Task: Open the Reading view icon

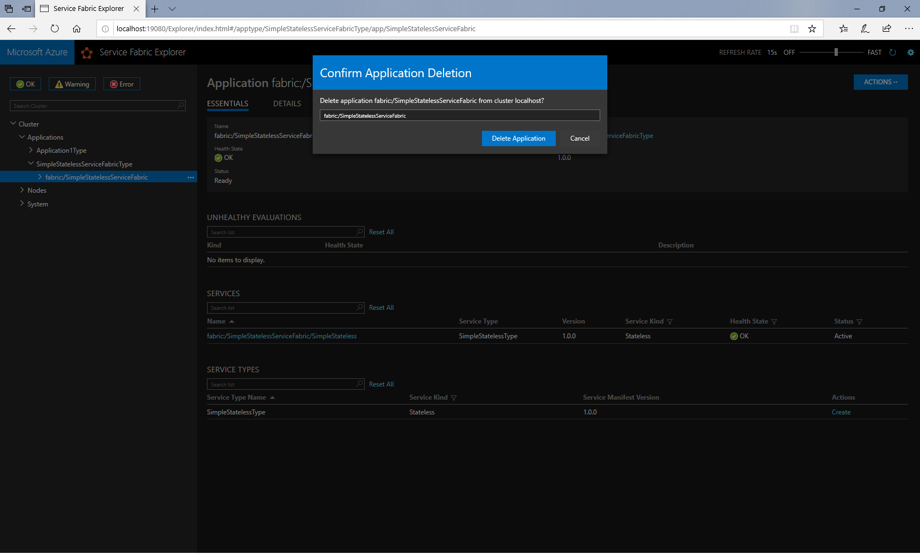Action: (794, 28)
